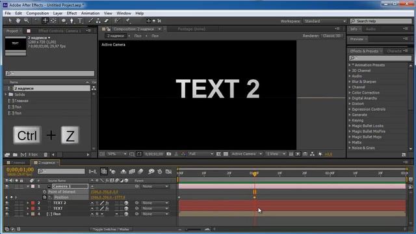Select the Roto Brush tool
416x234 pixels.
[117, 21]
